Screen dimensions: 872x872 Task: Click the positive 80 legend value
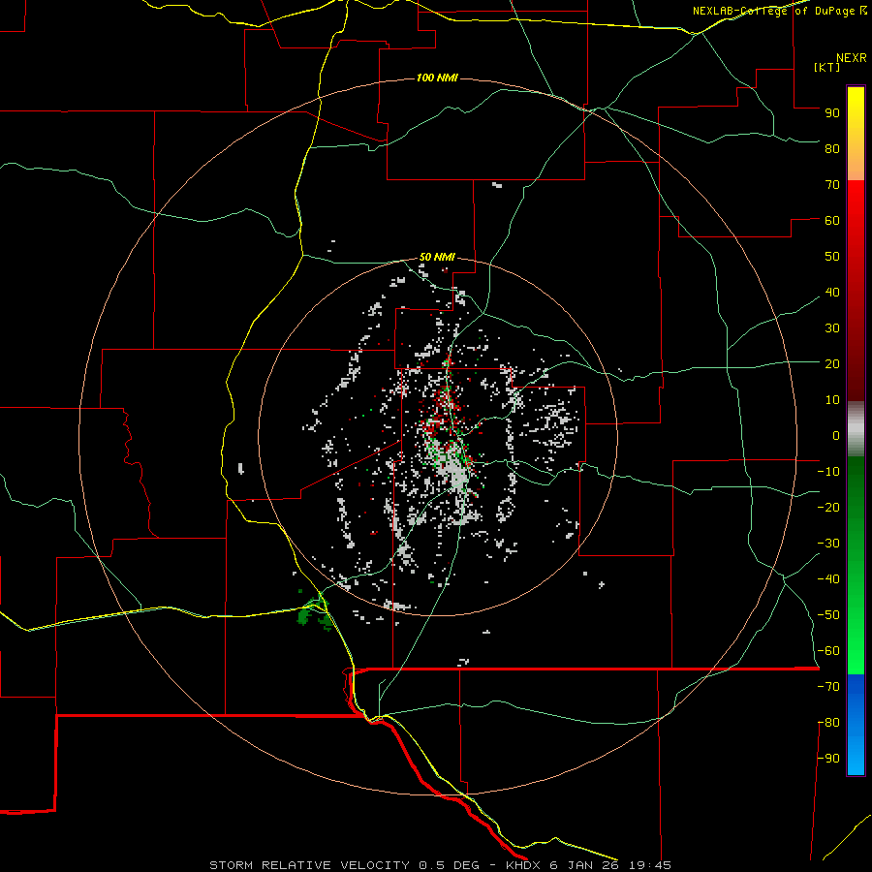point(832,148)
